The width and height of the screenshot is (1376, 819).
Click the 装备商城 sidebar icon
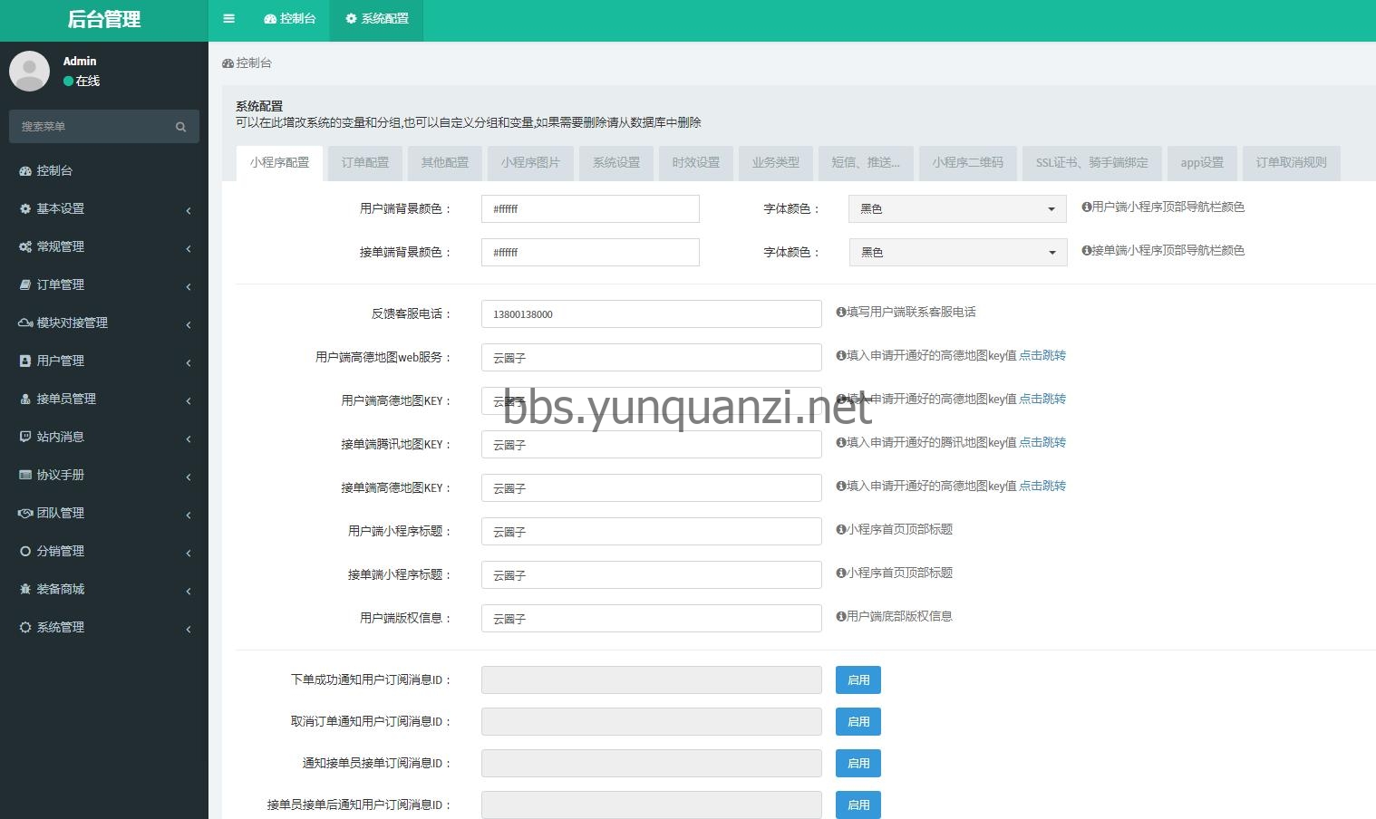point(25,589)
